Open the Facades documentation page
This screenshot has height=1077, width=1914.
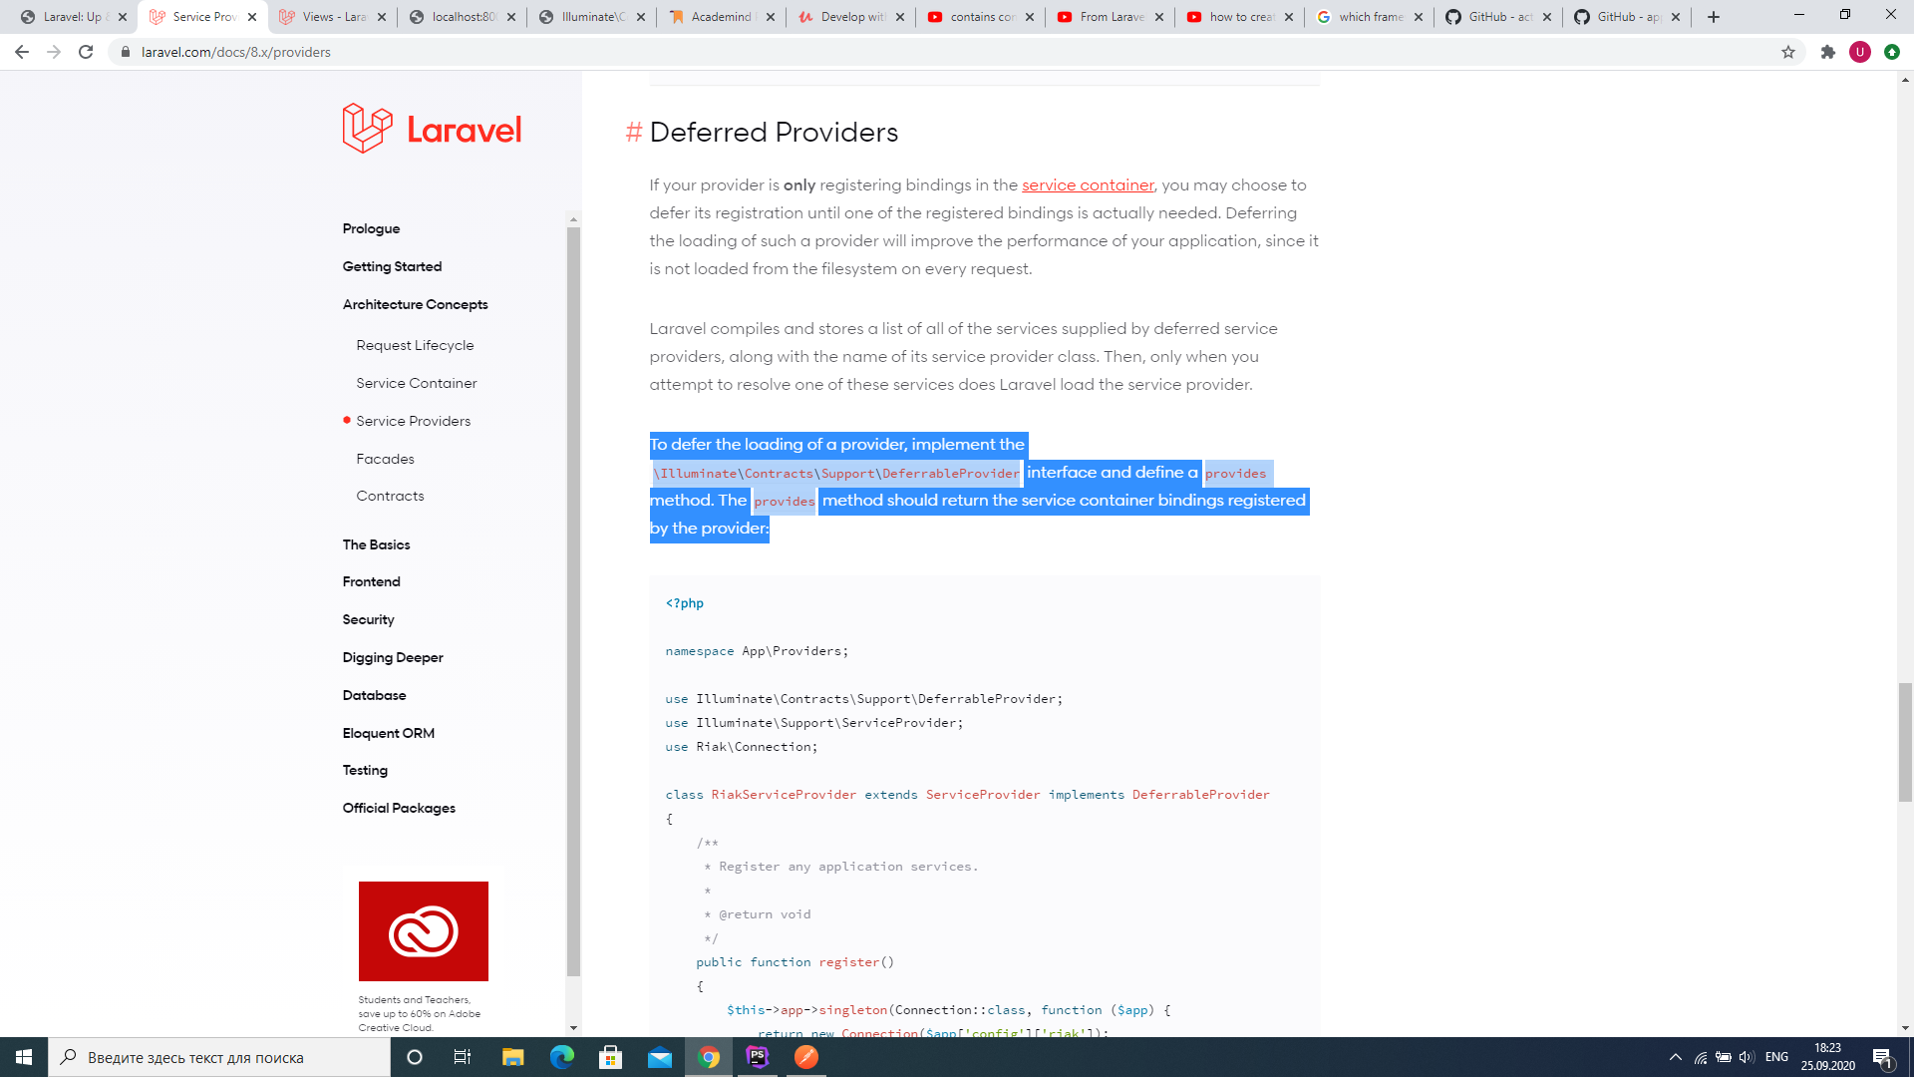pyautogui.click(x=385, y=459)
